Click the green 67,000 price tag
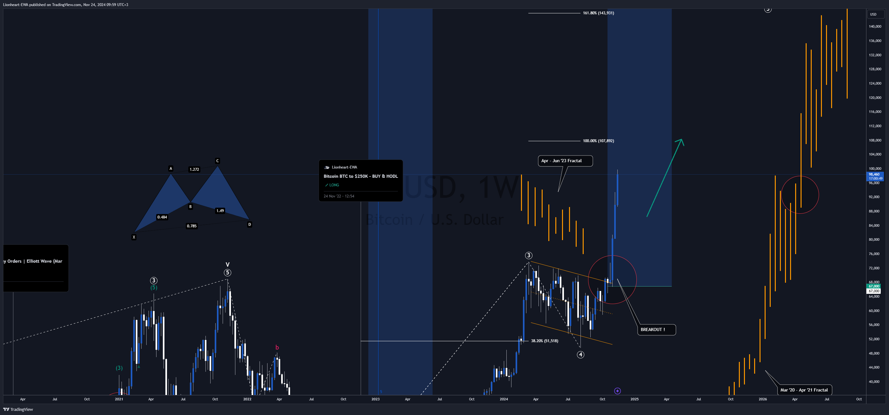 [x=874, y=286]
